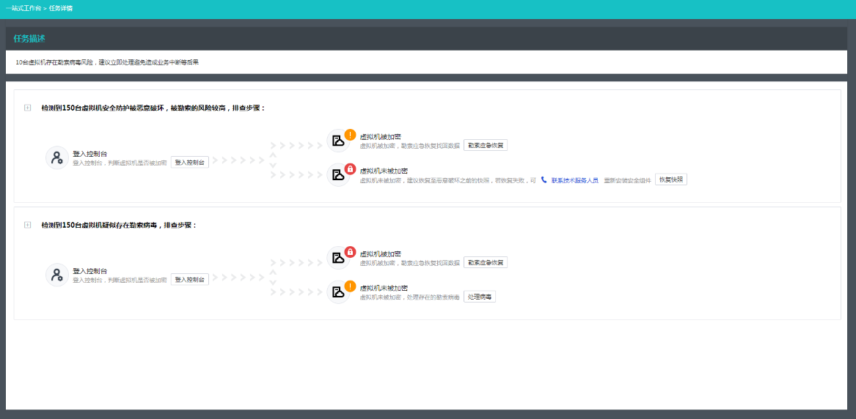This screenshot has width=856, height=419.
Task: Click red lock badge in second section
Action: click(350, 251)
